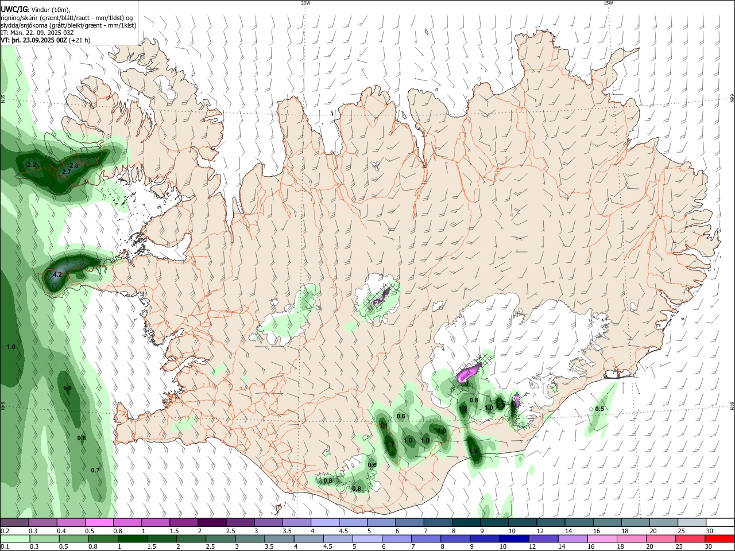Select the 'UWC/IG' title in the header box
Screen dimensions: 735x551
(x=14, y=9)
